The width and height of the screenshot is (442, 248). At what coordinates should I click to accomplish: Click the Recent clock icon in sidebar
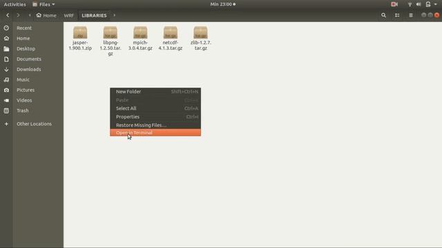point(6,28)
